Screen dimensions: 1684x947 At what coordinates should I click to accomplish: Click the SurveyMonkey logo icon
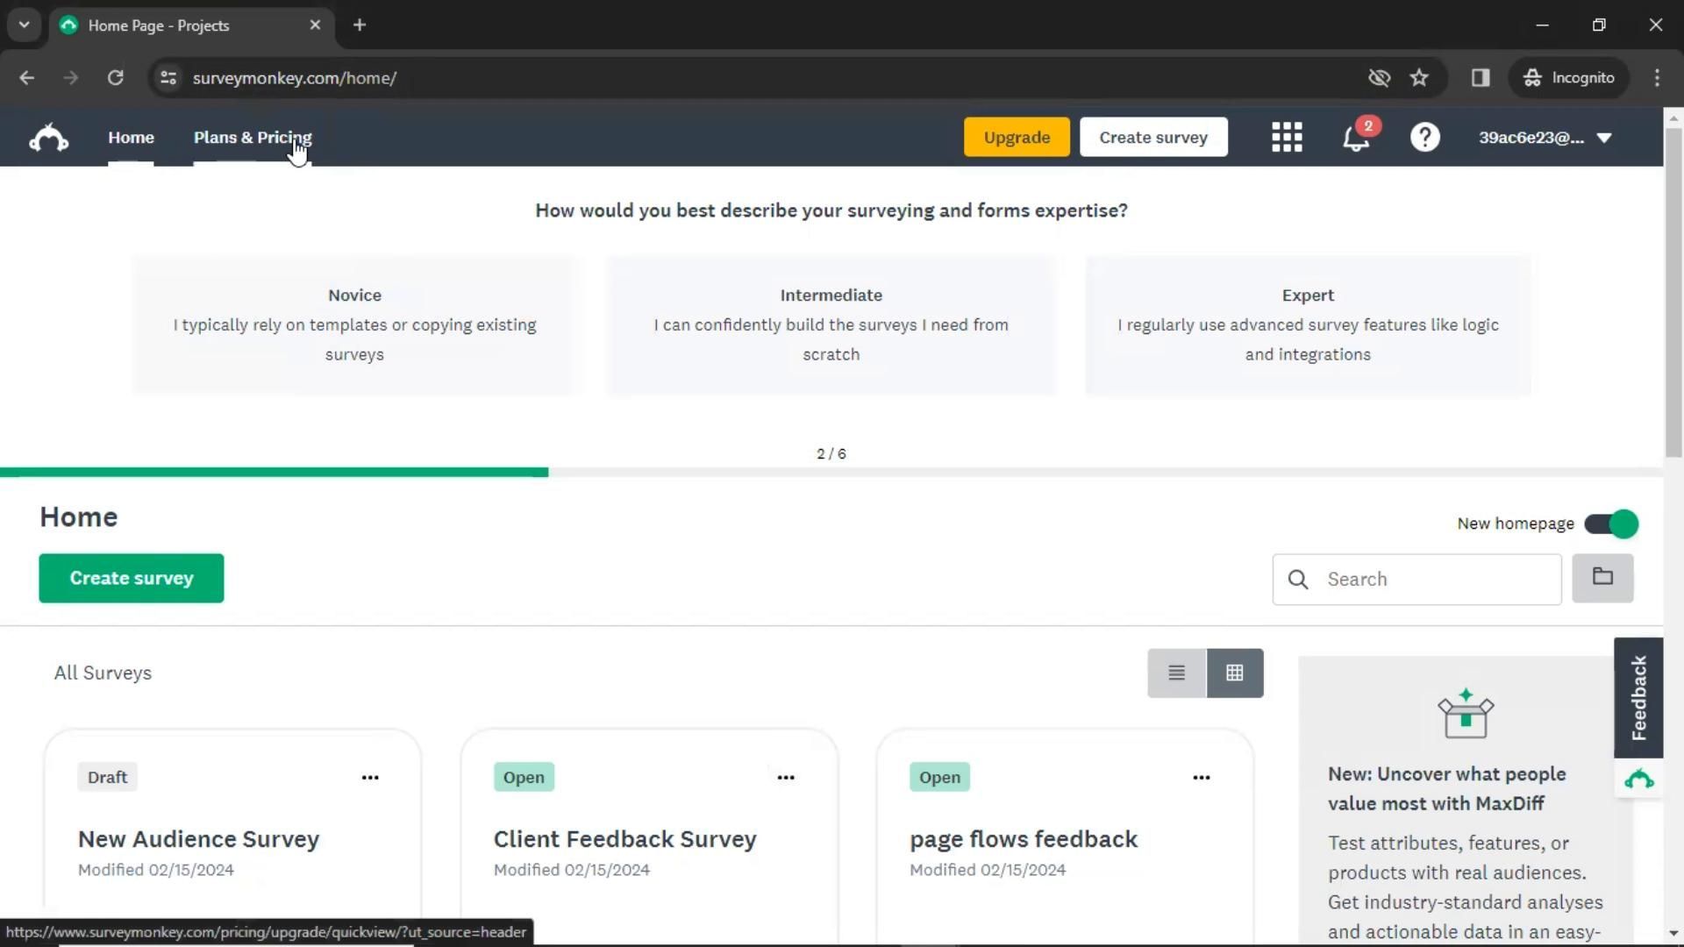coord(49,138)
